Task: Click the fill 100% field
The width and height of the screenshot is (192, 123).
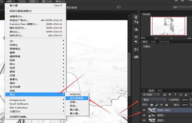Action: click(185, 105)
